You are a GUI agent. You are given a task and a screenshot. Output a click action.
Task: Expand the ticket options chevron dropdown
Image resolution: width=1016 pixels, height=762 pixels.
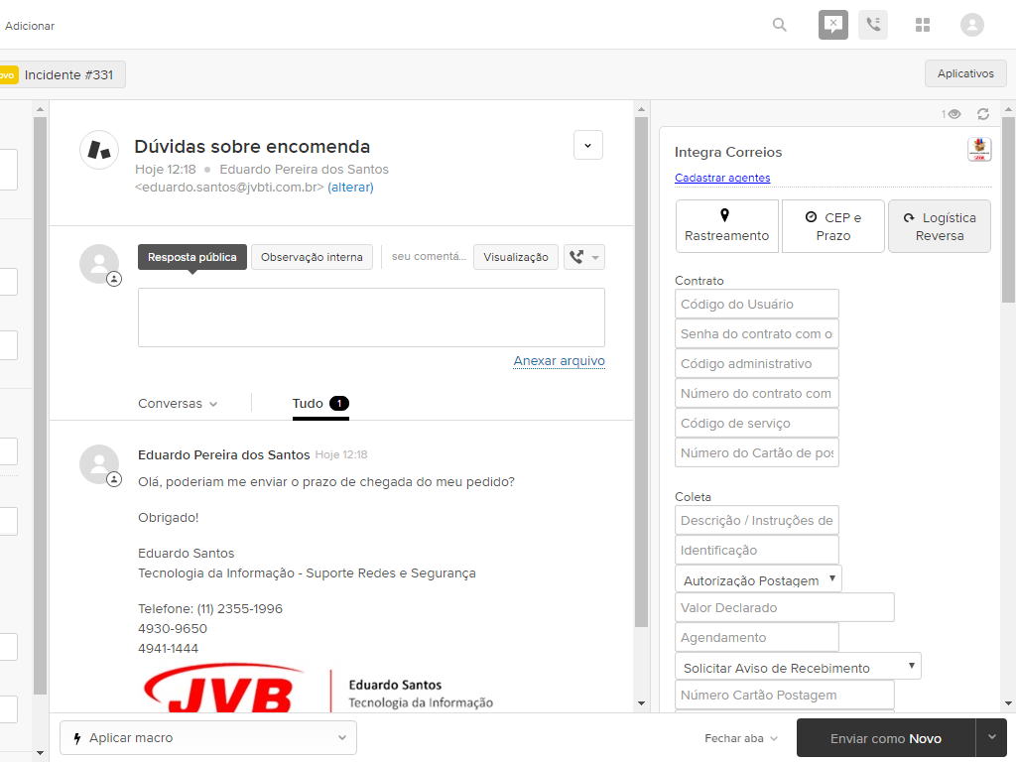588,145
